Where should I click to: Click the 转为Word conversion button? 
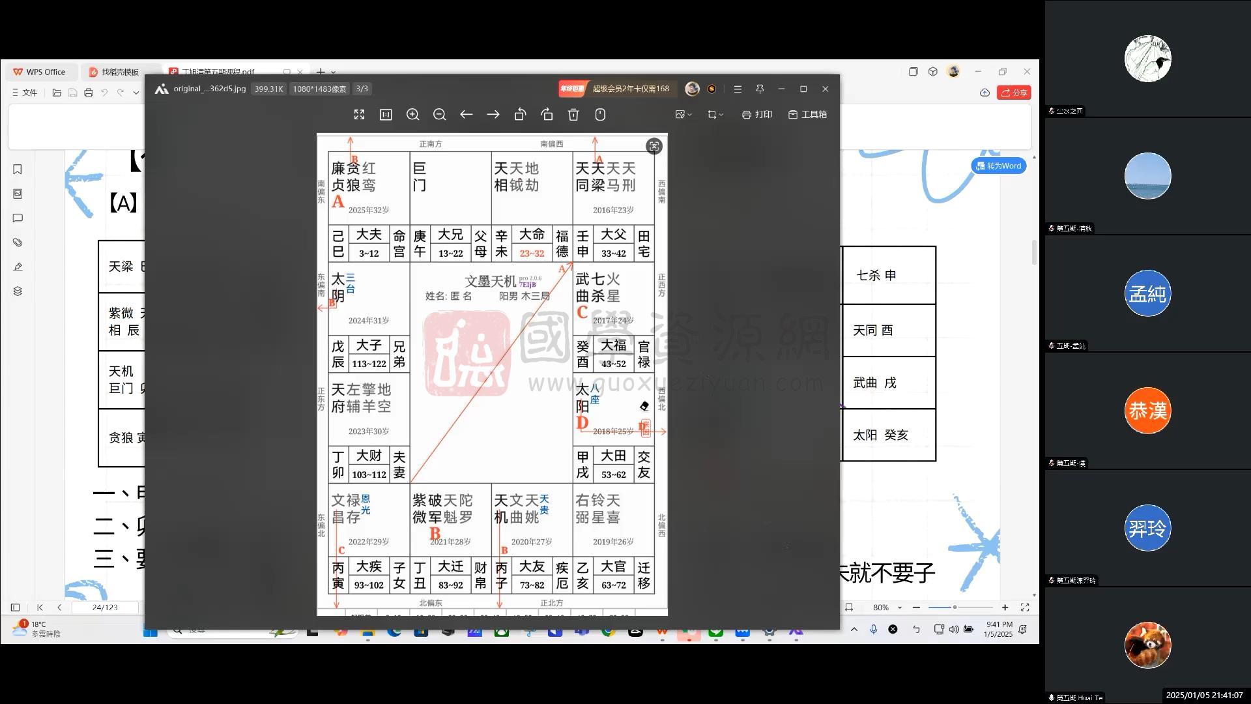click(x=998, y=166)
